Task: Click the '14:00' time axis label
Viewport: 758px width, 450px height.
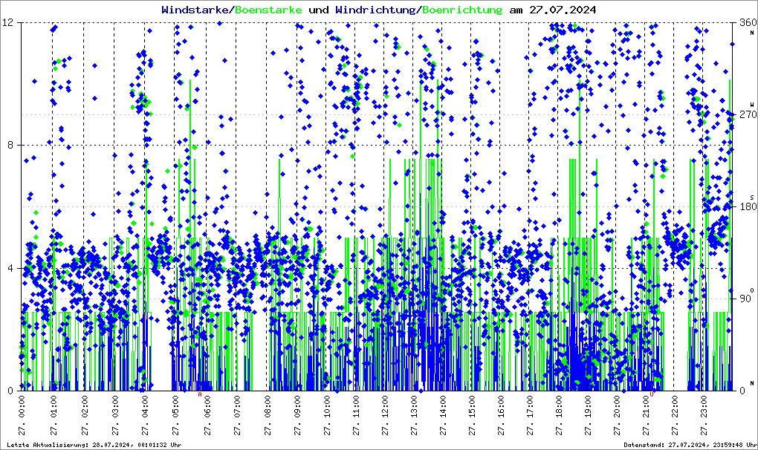Action: coord(444,408)
